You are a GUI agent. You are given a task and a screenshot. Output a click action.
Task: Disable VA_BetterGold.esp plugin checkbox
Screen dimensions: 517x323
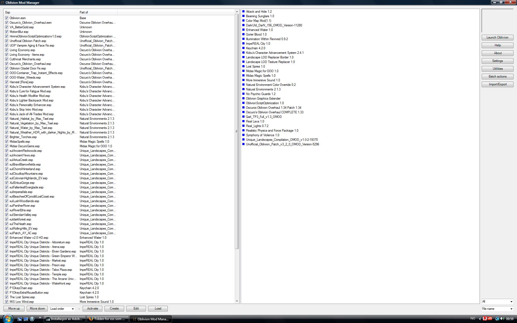coord(6,27)
